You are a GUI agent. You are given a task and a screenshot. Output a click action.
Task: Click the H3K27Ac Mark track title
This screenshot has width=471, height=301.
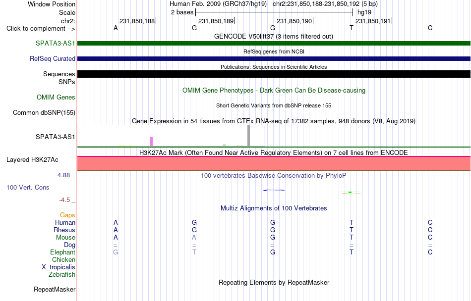(x=274, y=152)
